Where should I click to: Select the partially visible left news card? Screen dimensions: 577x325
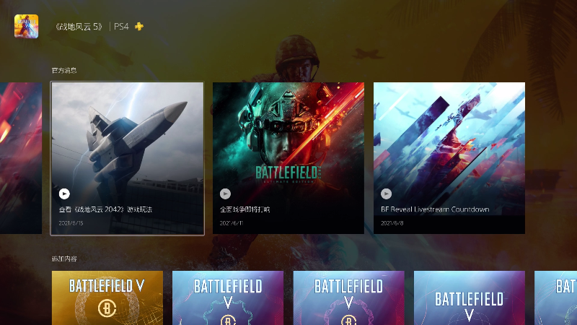click(21, 158)
